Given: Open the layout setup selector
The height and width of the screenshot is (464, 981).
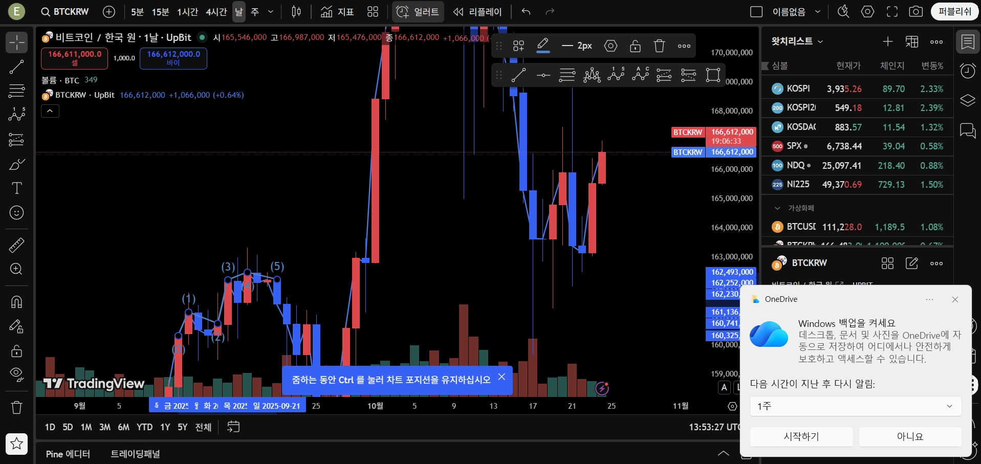Looking at the screenshot, I should click(x=756, y=12).
